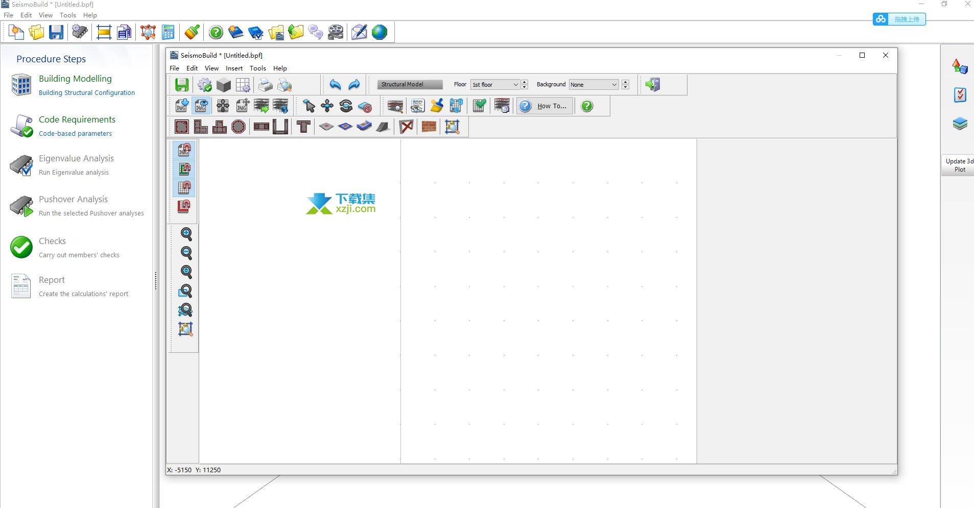Insert the brick infill wall element
The image size is (974, 508).
(429, 127)
